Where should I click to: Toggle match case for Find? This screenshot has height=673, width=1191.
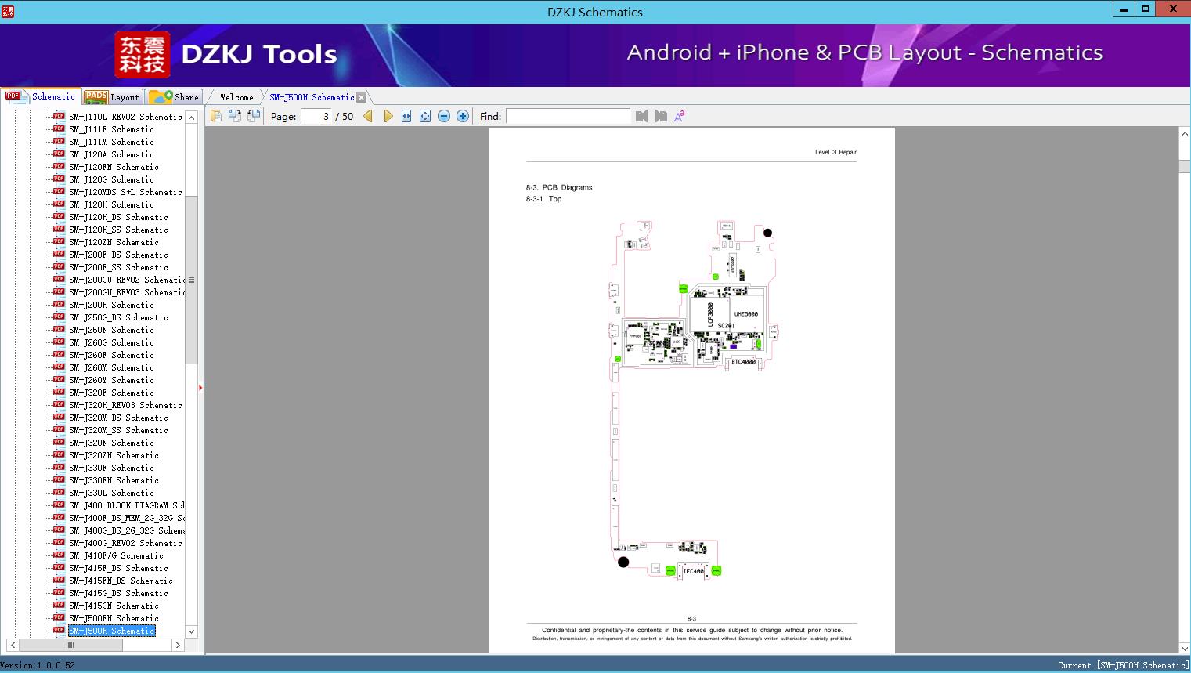(680, 116)
